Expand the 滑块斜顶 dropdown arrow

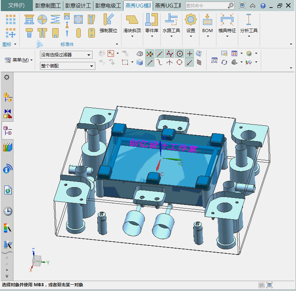(132, 36)
